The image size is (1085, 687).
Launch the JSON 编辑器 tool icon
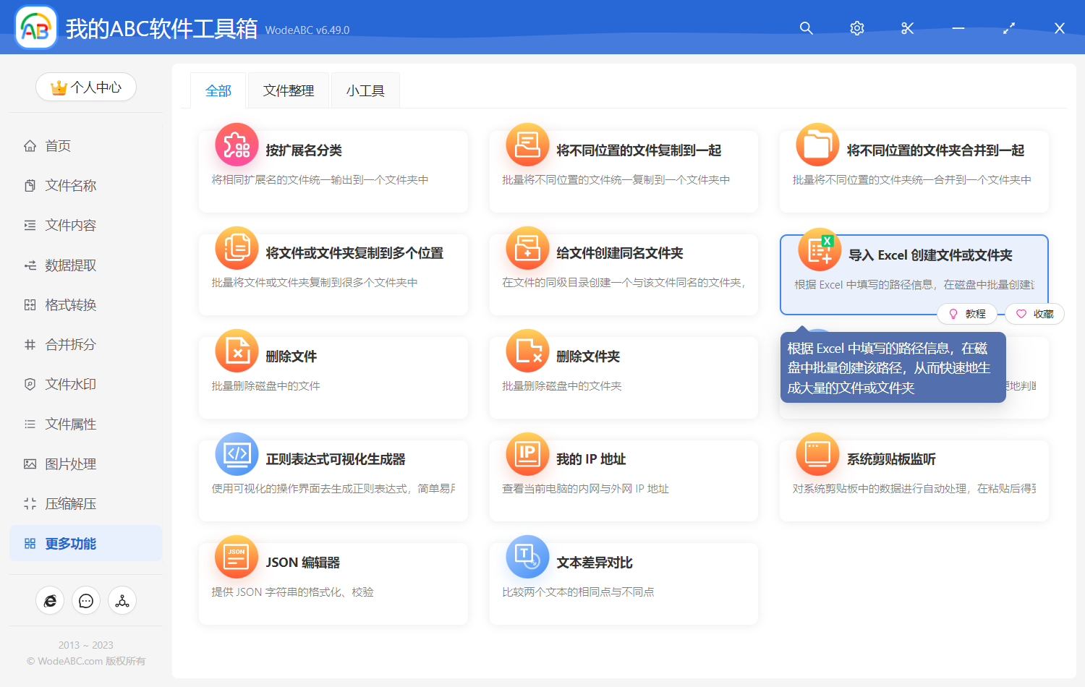click(x=237, y=557)
